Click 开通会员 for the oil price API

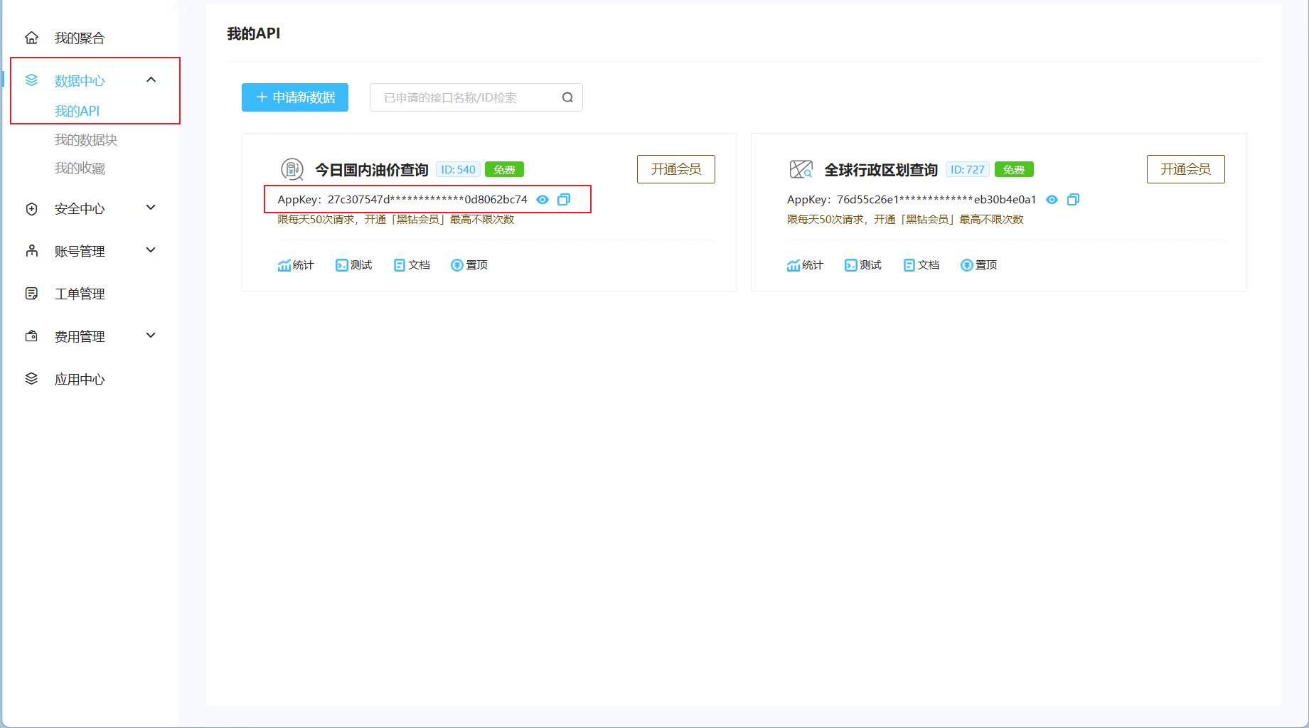click(x=675, y=169)
